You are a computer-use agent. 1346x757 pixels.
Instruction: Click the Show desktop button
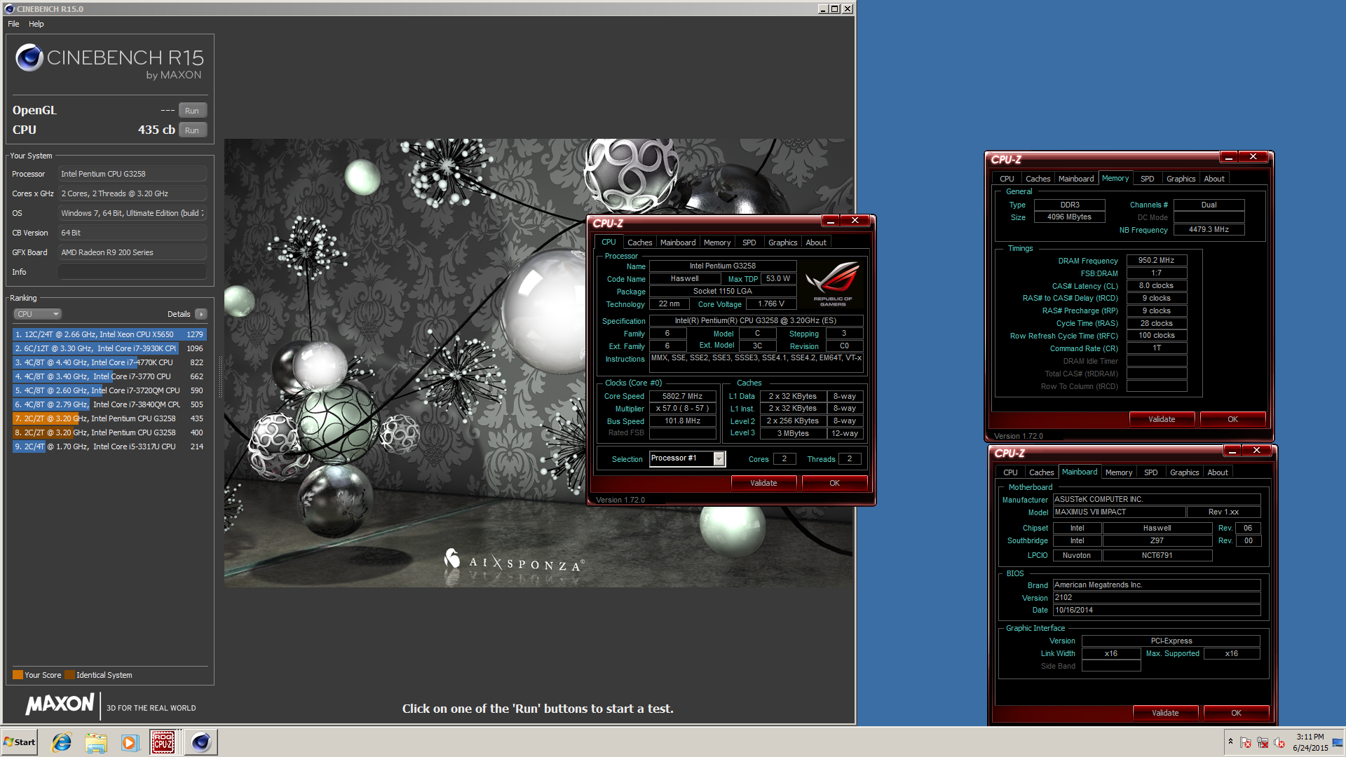[x=1338, y=742]
